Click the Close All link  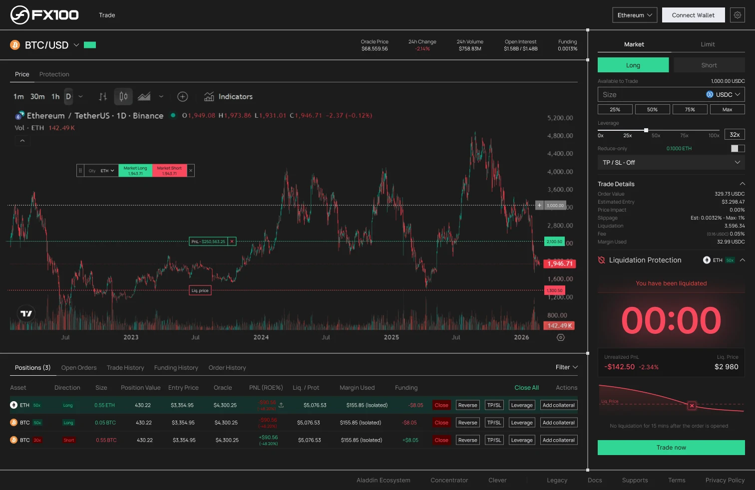[x=527, y=388]
